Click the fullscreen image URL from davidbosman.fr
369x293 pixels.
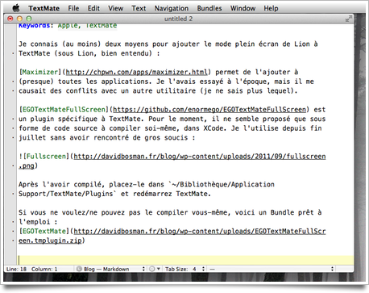click(200, 157)
